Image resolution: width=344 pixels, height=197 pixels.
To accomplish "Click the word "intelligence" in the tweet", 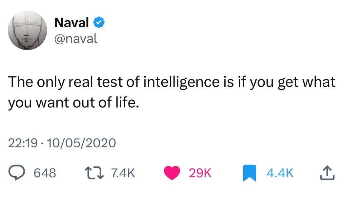I will (x=182, y=82).
